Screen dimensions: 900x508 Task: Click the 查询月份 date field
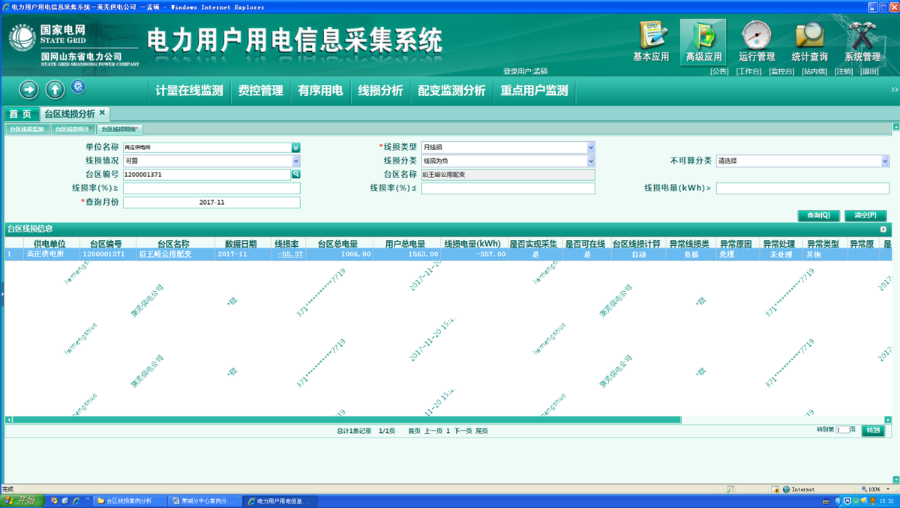pyautogui.click(x=211, y=203)
